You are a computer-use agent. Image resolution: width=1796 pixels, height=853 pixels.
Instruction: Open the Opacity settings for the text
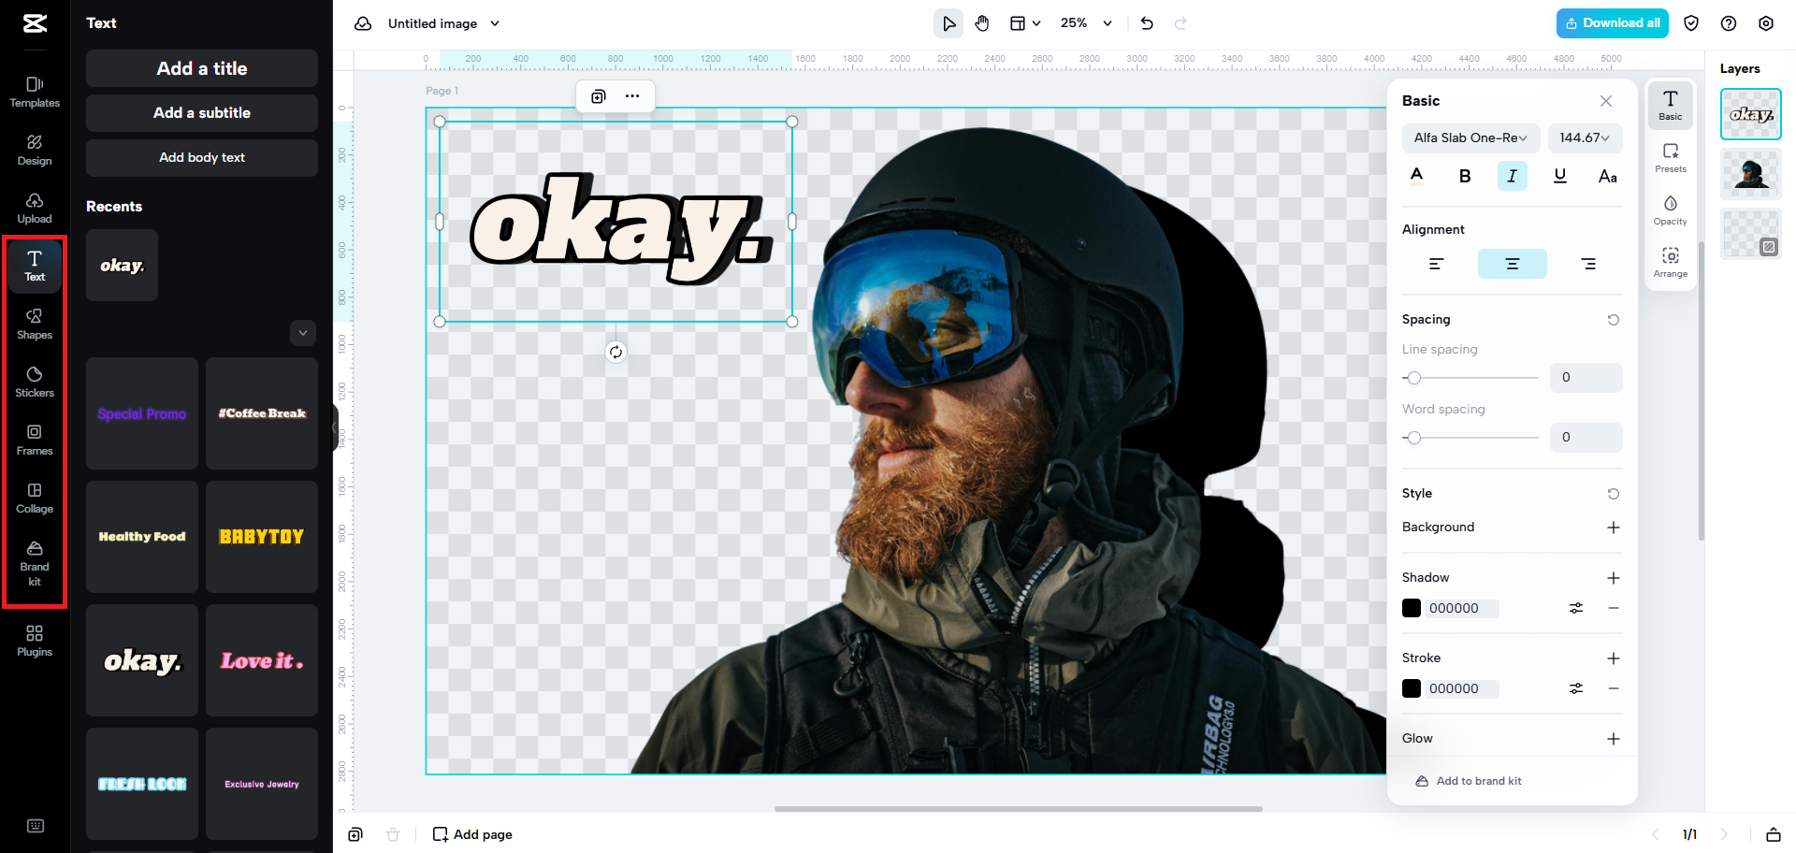(x=1671, y=210)
